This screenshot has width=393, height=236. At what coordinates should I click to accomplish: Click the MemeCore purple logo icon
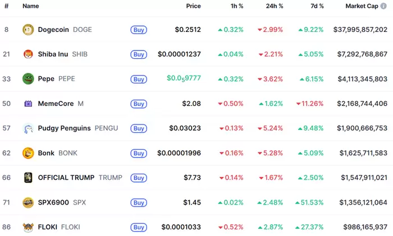point(28,104)
